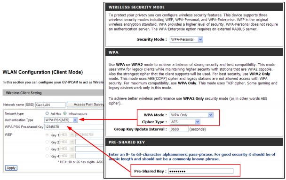Focus the WEP Key 1 value field
Screen dimensions: 286x180
pos(89,135)
